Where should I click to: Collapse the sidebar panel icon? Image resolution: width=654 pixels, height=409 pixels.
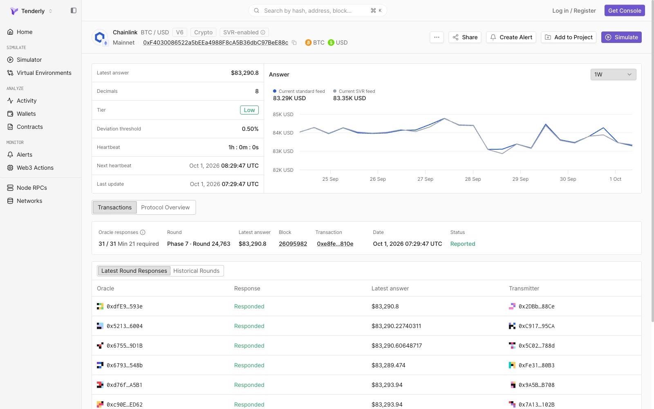(x=74, y=11)
